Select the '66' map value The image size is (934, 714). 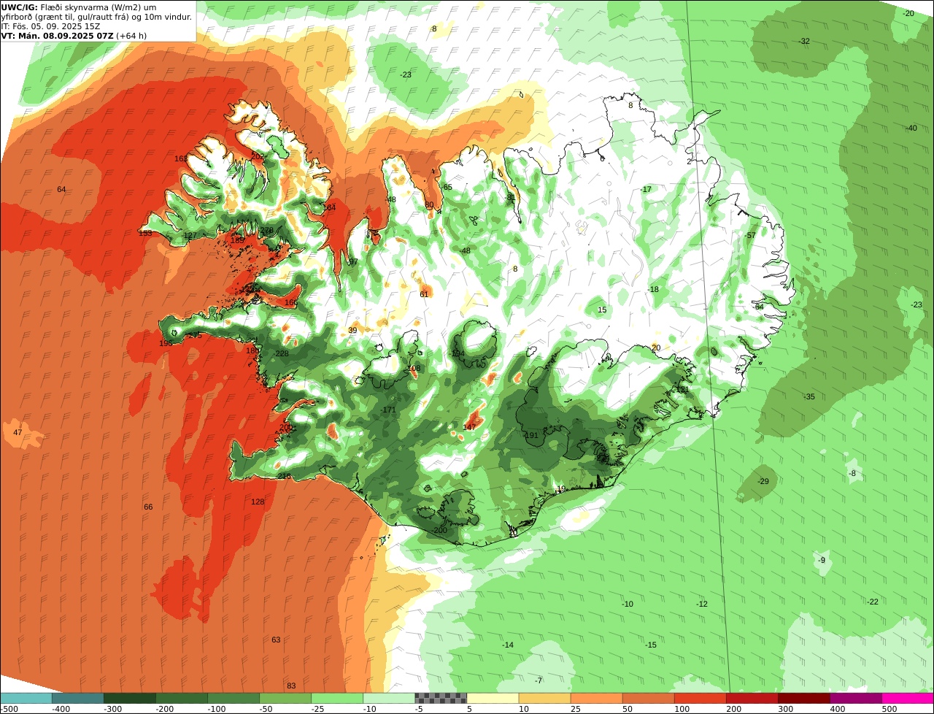148,507
